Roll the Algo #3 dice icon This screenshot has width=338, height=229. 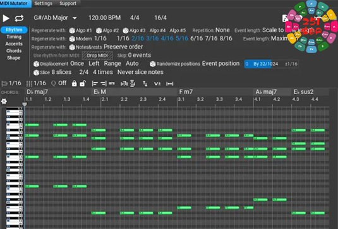pos(126,30)
